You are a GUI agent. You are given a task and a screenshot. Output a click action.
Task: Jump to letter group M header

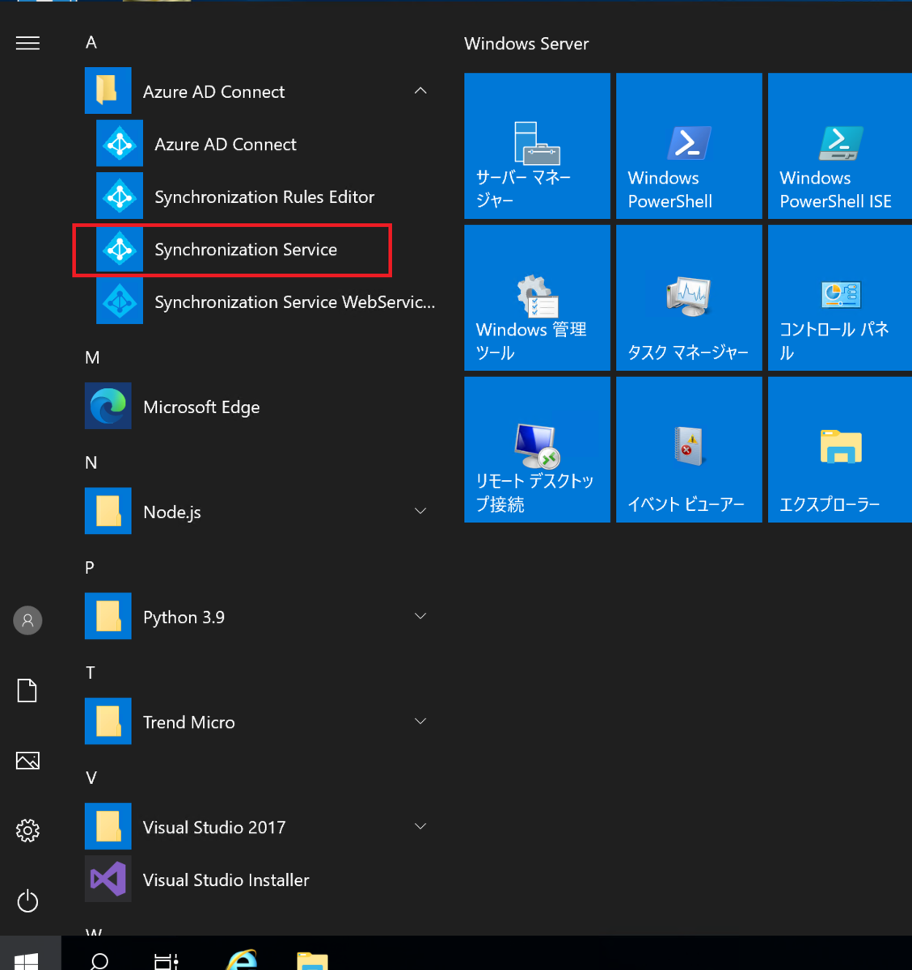pos(92,357)
